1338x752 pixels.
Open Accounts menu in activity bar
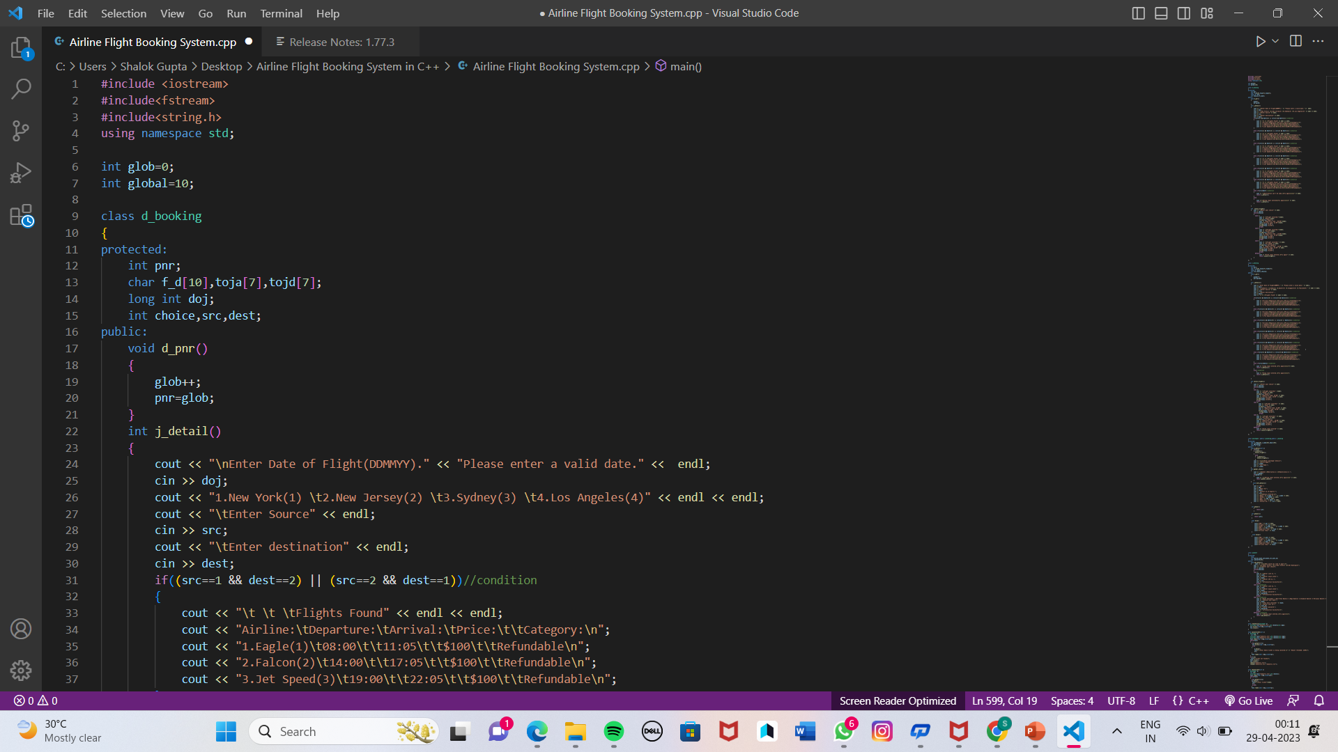pyautogui.click(x=21, y=629)
